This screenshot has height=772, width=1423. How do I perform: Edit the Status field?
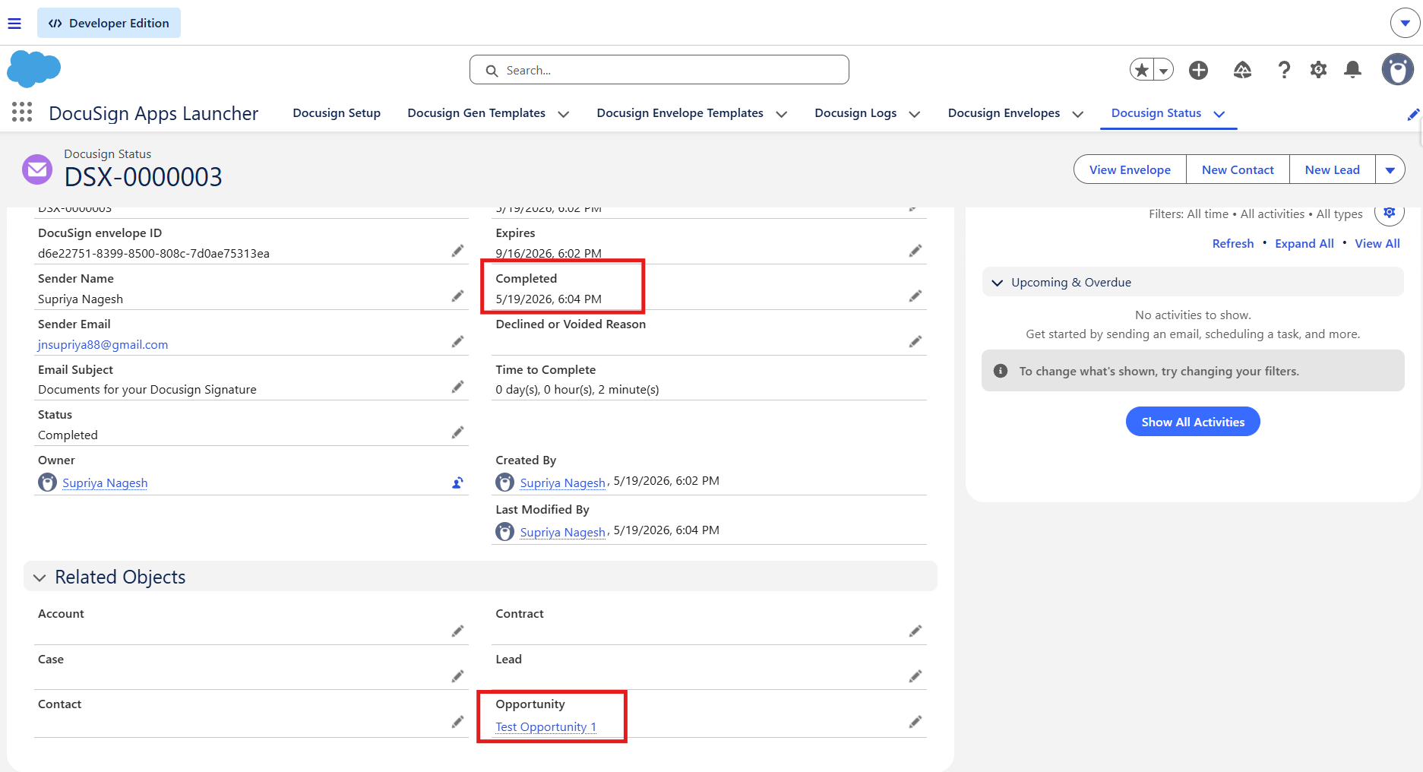(x=457, y=432)
